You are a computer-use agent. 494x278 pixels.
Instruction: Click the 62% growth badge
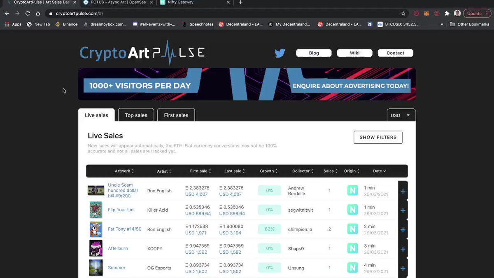click(270, 229)
